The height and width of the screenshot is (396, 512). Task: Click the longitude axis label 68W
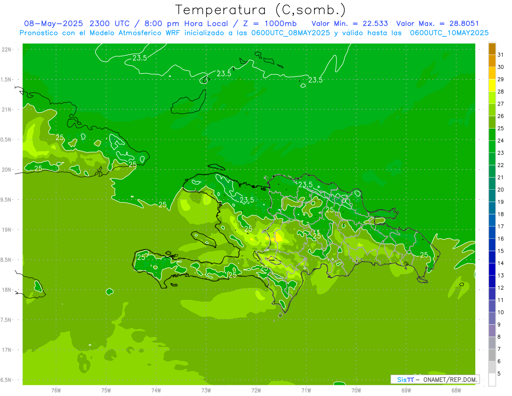456,390
